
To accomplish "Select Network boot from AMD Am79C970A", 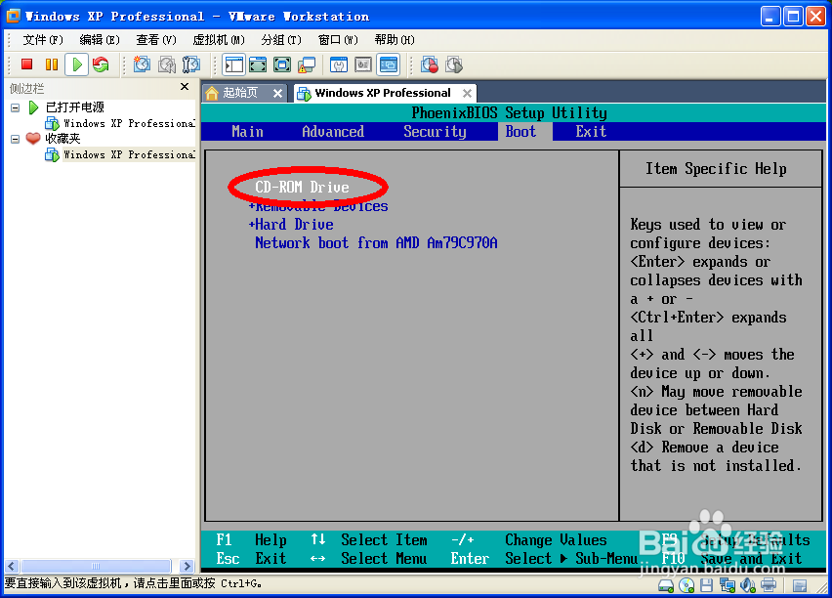I will pos(376,243).
